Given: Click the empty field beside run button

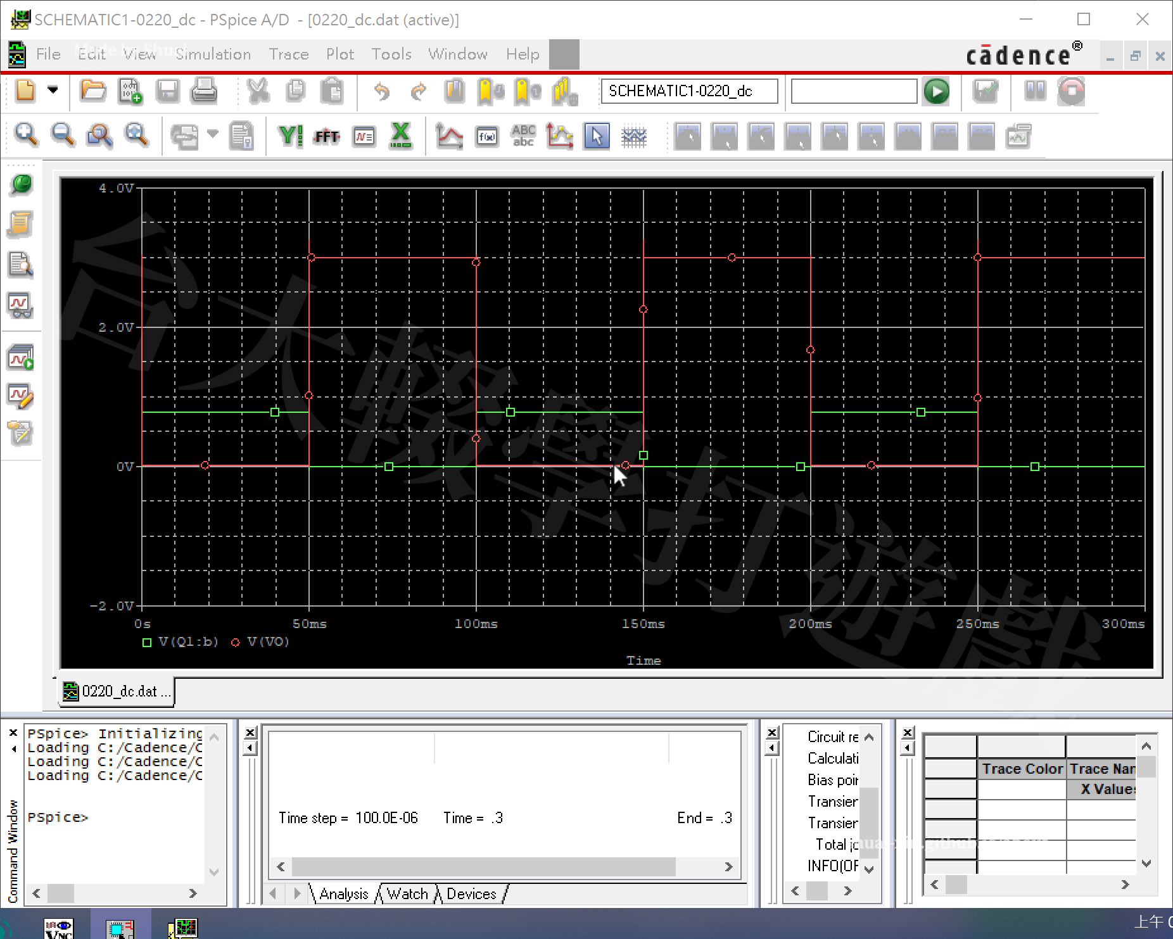Looking at the screenshot, I should coord(854,91).
